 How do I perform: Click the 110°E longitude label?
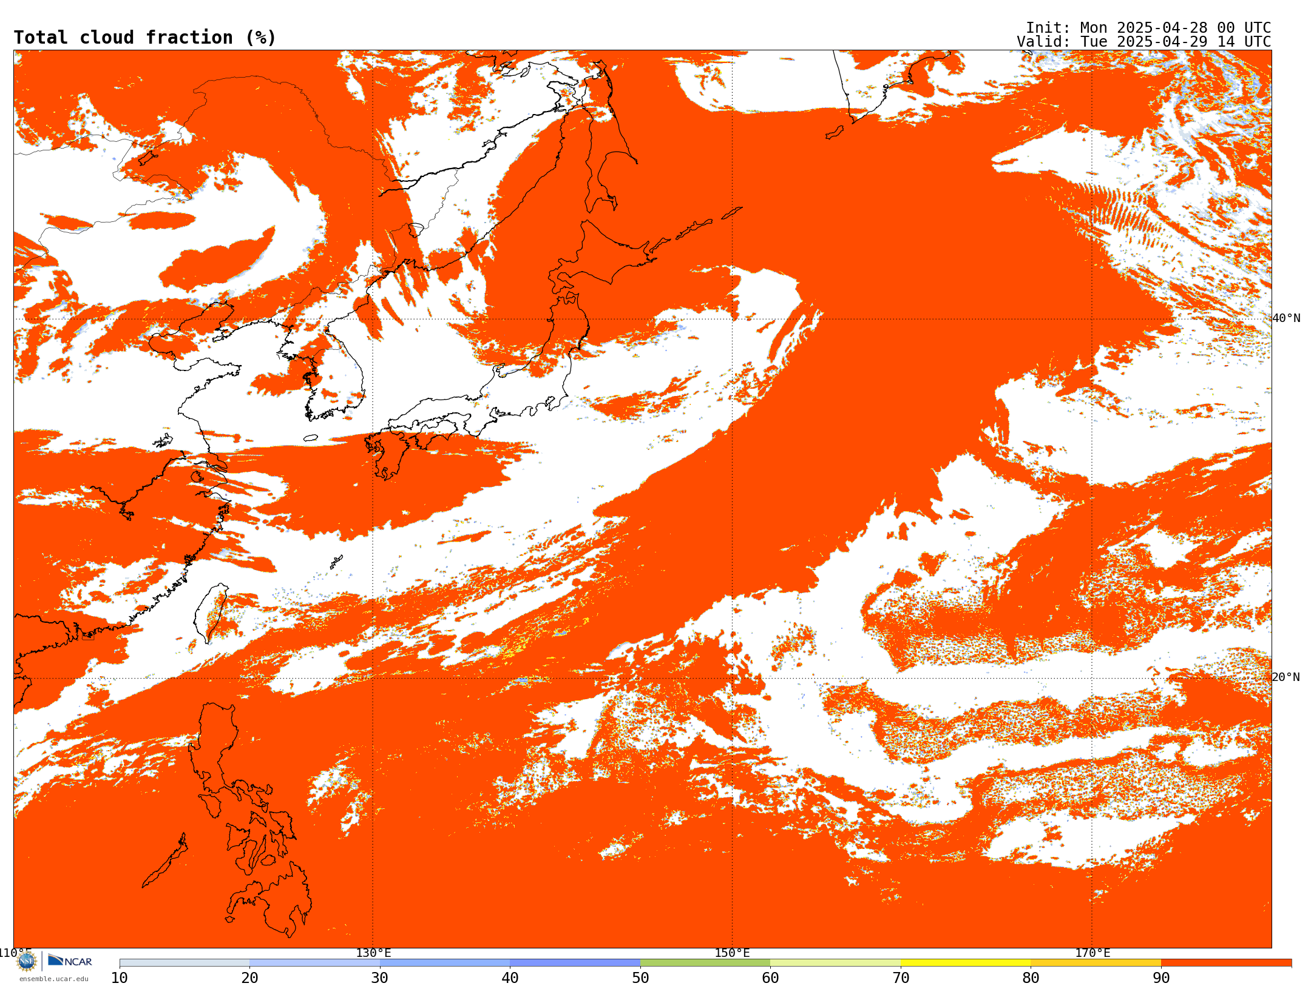(15, 953)
